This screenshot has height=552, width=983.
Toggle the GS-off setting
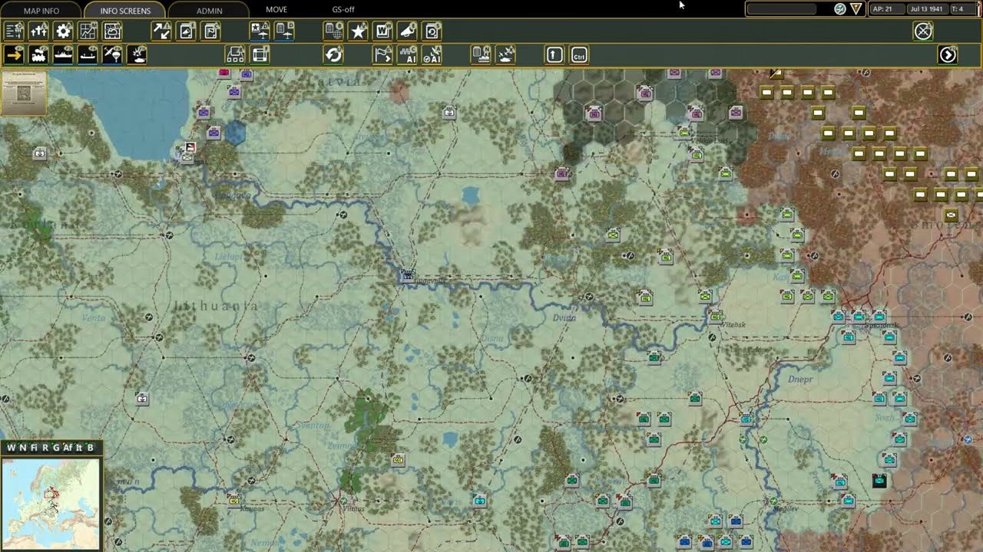(x=343, y=9)
